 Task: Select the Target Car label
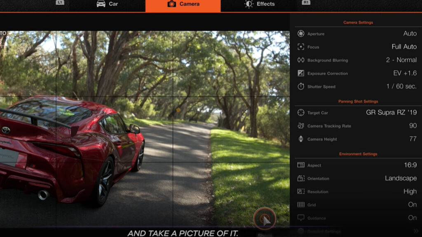[318, 113]
